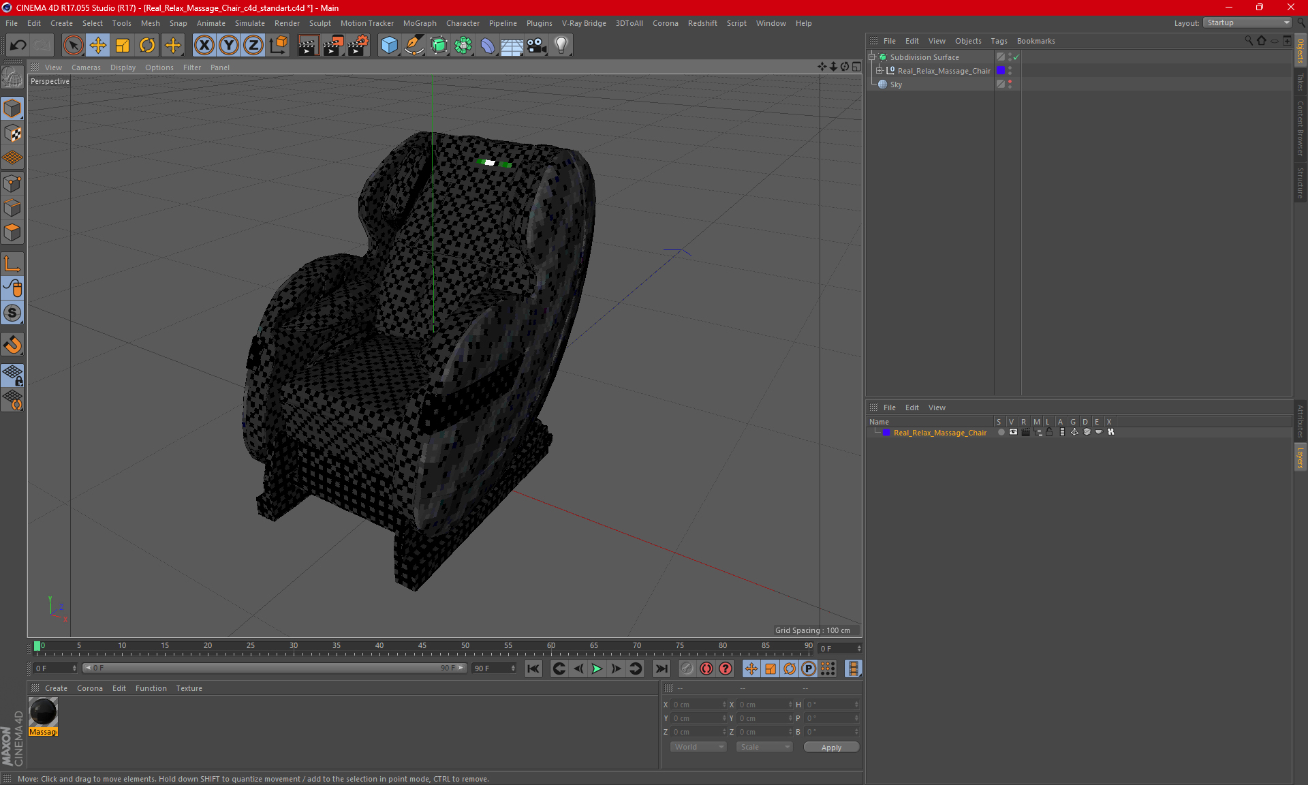Open the Deformer Bend icon
The width and height of the screenshot is (1308, 785).
click(x=488, y=46)
